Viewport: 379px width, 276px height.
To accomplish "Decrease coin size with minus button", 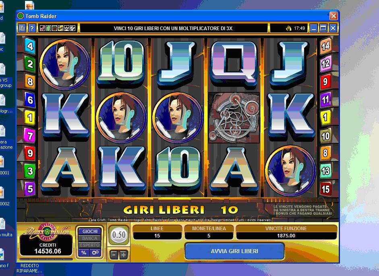I will 114,255.
